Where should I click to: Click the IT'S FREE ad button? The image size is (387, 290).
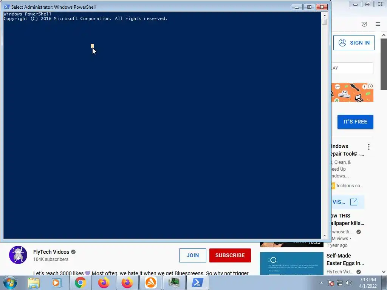pyautogui.click(x=355, y=122)
